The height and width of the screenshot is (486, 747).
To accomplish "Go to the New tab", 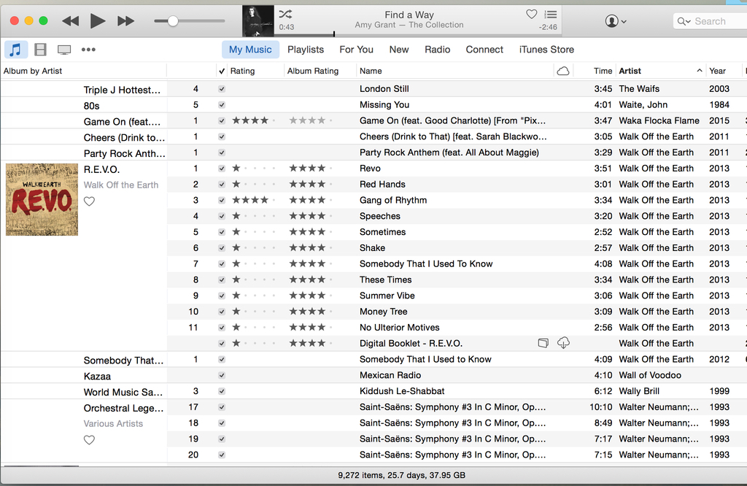I will 399,50.
